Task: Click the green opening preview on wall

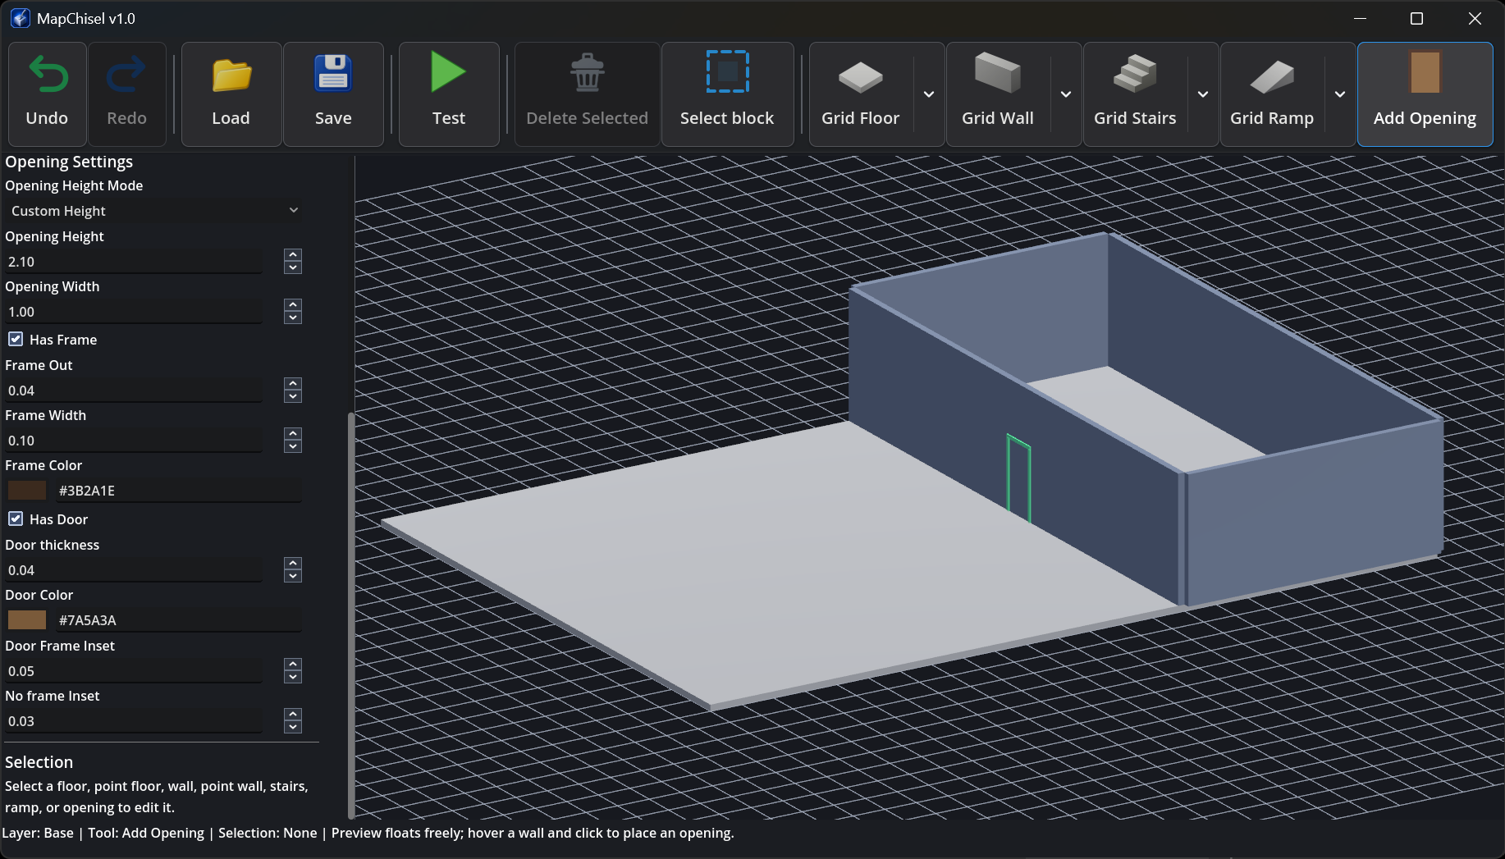Action: 1018,478
